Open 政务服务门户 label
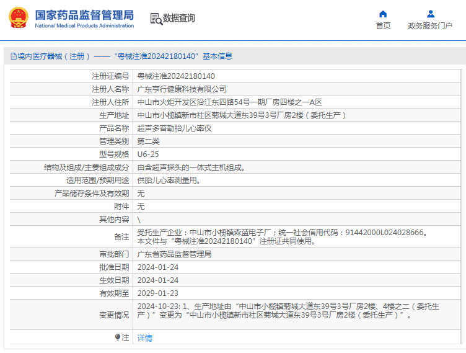The height and width of the screenshot is (353, 466). (x=430, y=26)
